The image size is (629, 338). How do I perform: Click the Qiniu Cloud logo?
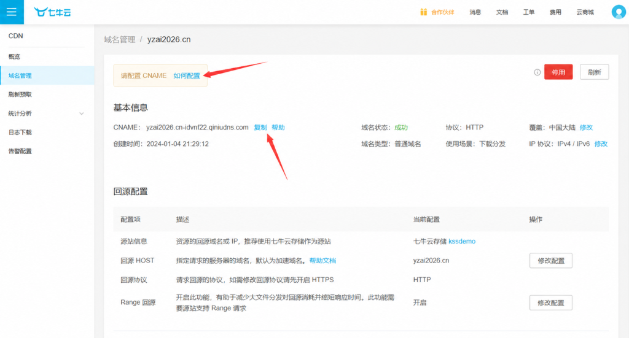(x=52, y=12)
